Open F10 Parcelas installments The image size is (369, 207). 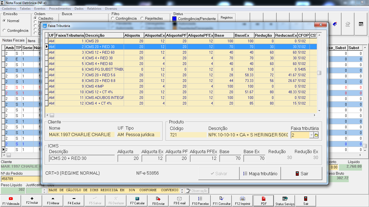(200, 201)
